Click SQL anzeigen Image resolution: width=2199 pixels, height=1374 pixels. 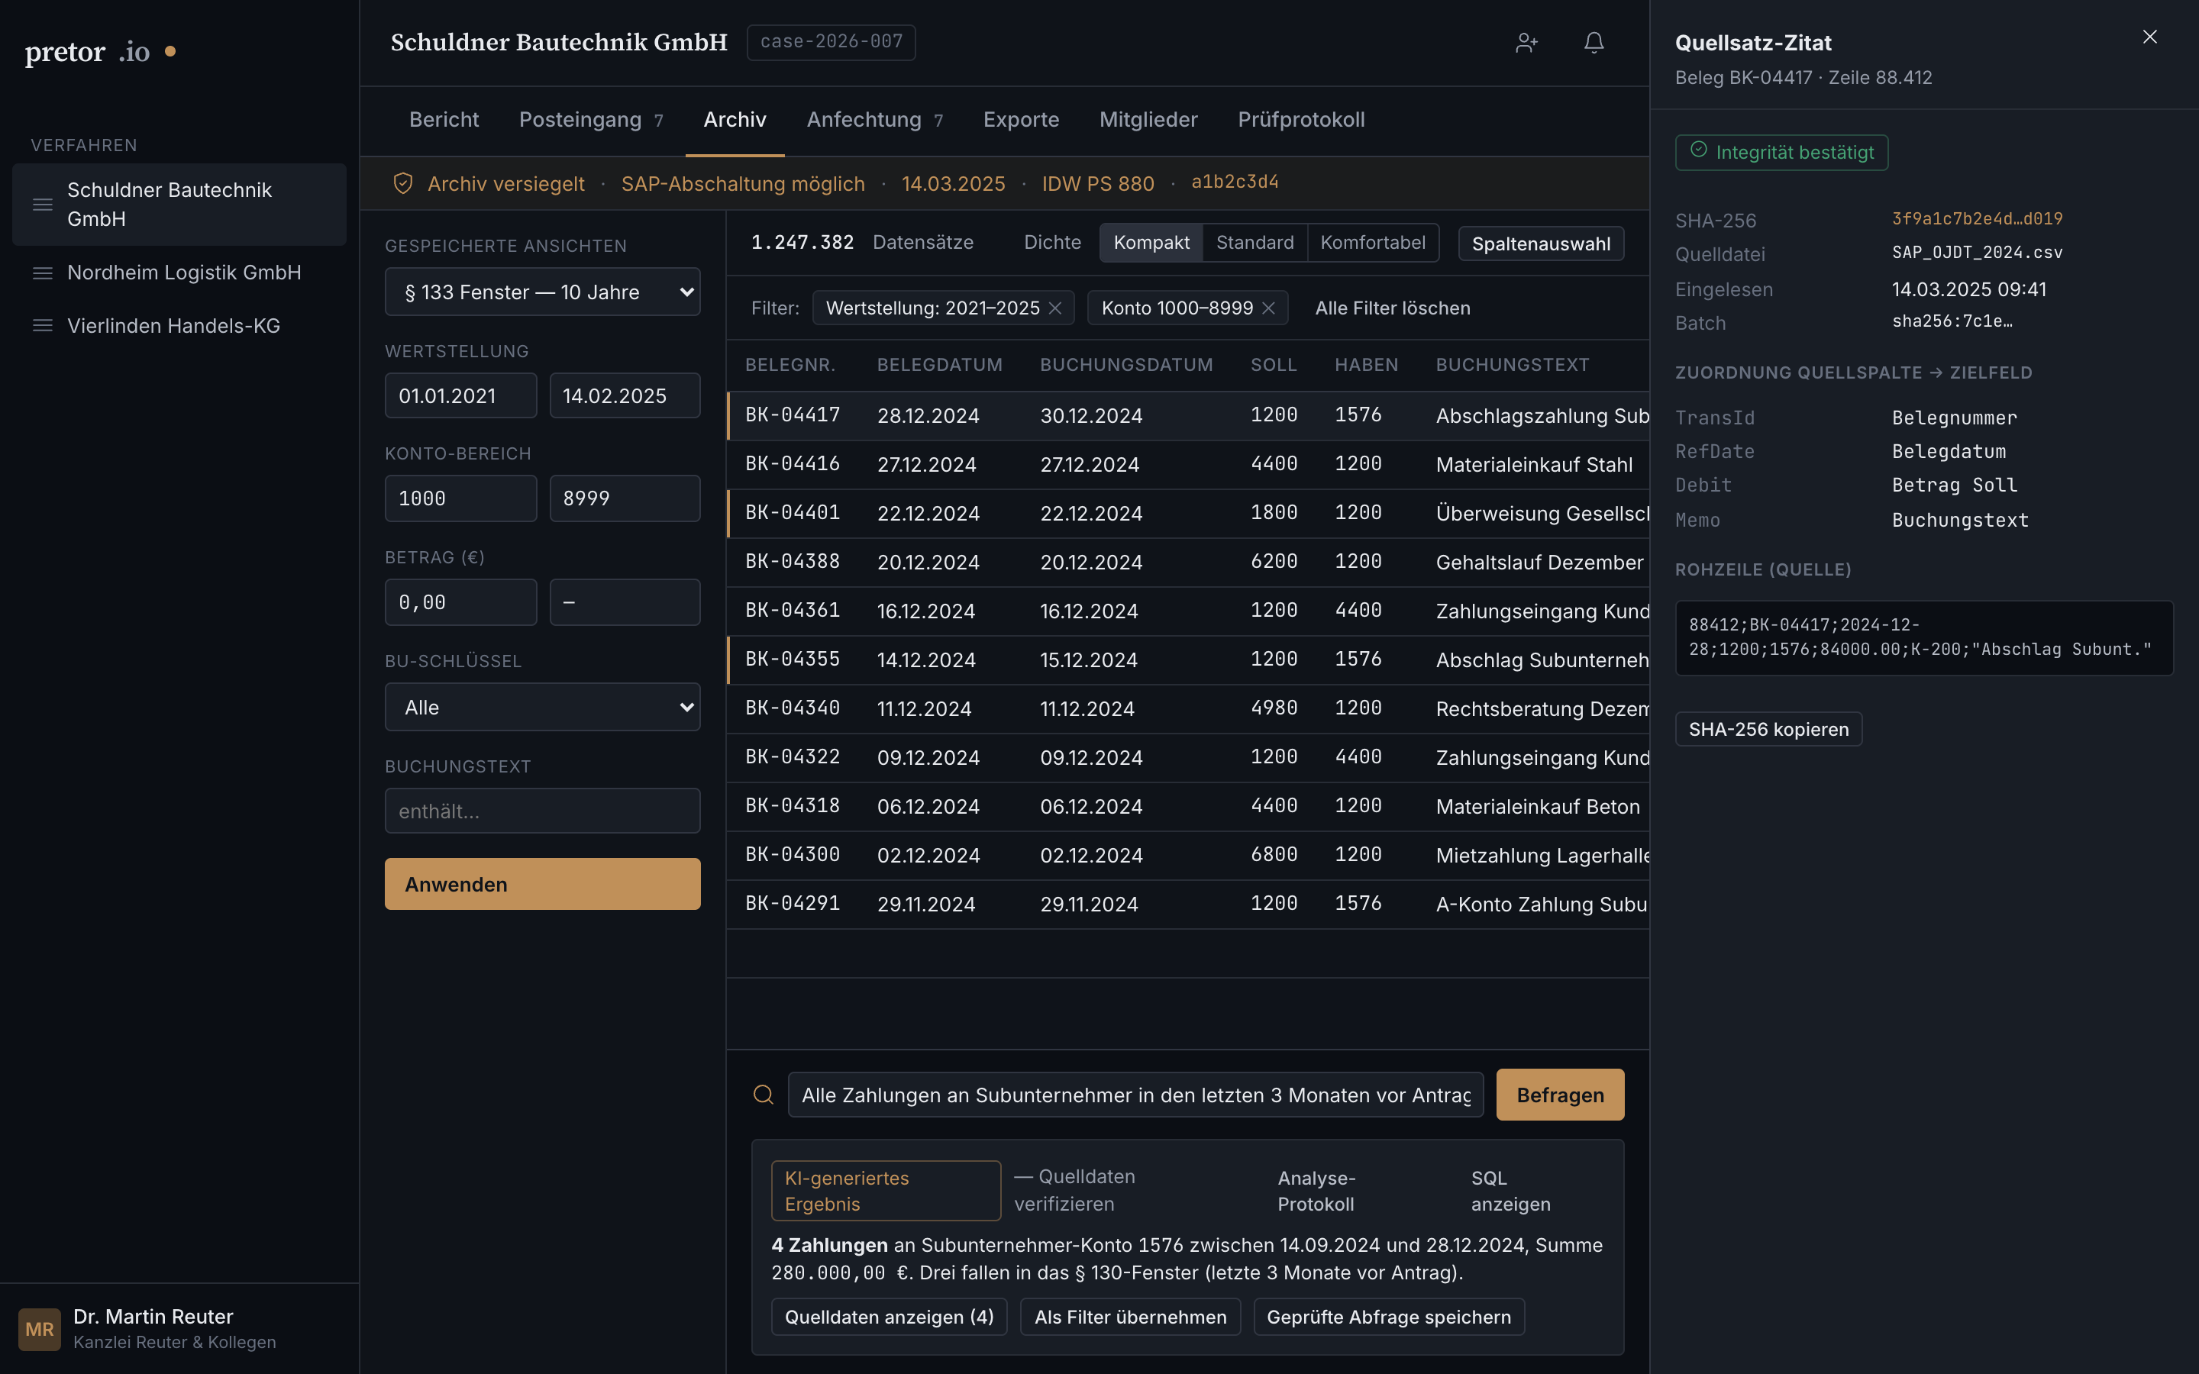(1510, 1191)
